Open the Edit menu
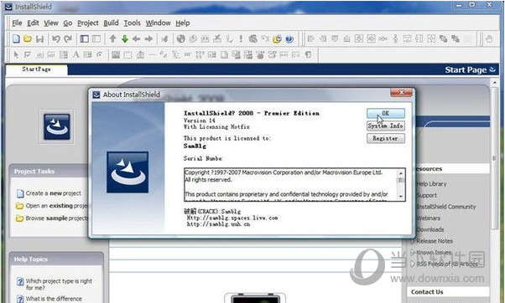This screenshot has height=303, width=505. pyautogui.click(x=33, y=23)
